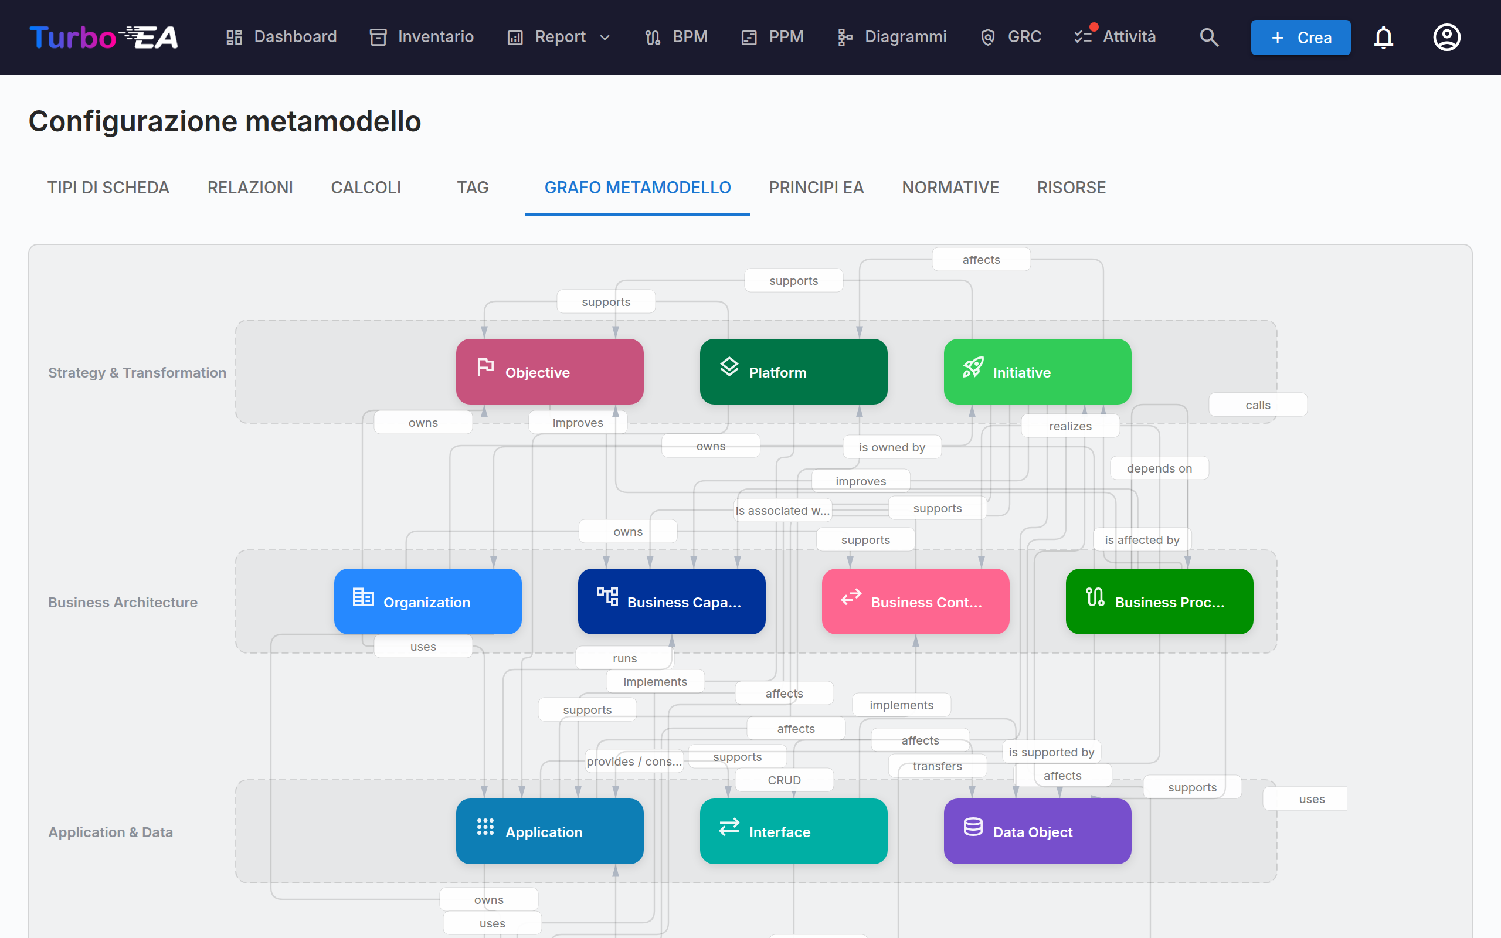The height and width of the screenshot is (938, 1501).
Task: Expand the Report dropdown chevron
Action: tap(605, 38)
